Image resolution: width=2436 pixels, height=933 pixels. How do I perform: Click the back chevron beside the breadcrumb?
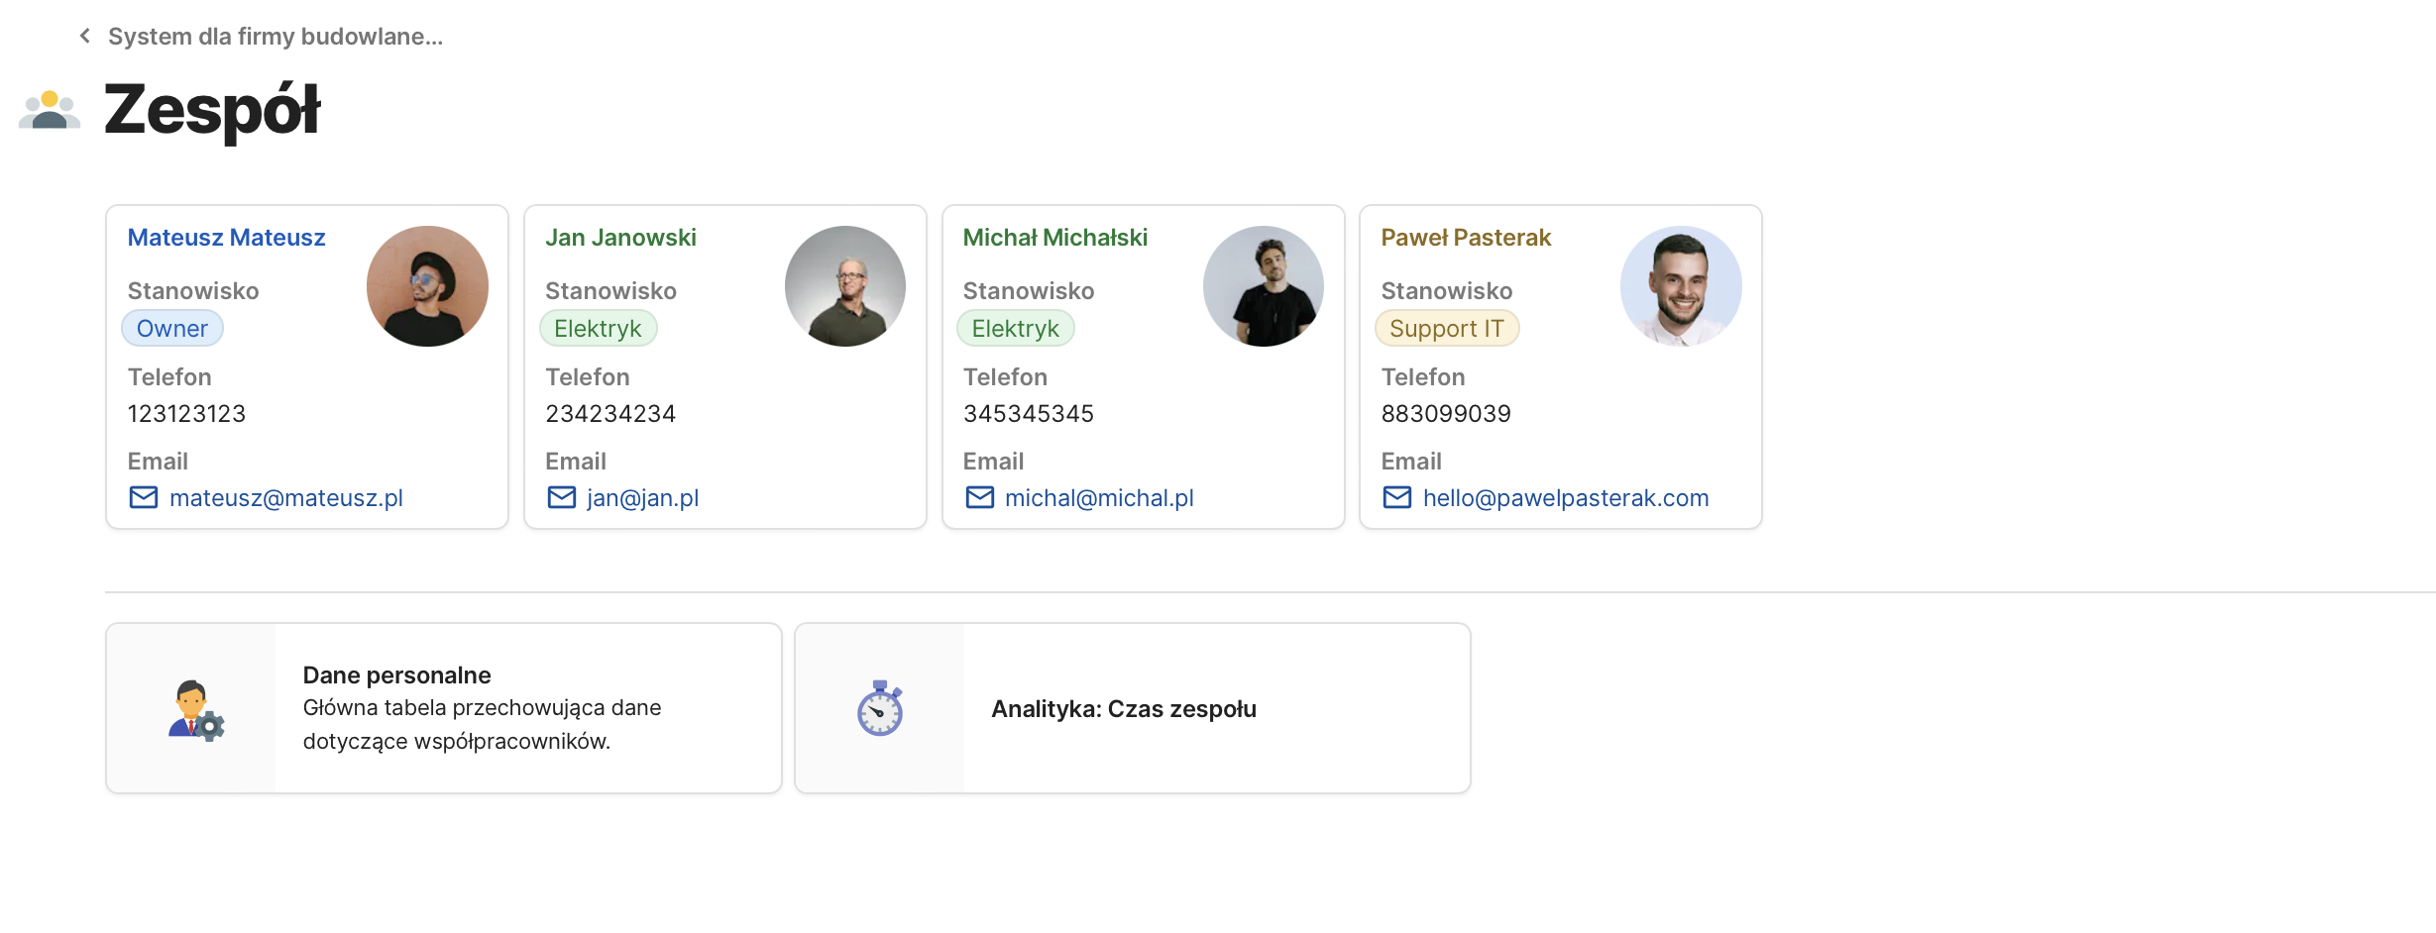pyautogui.click(x=85, y=37)
